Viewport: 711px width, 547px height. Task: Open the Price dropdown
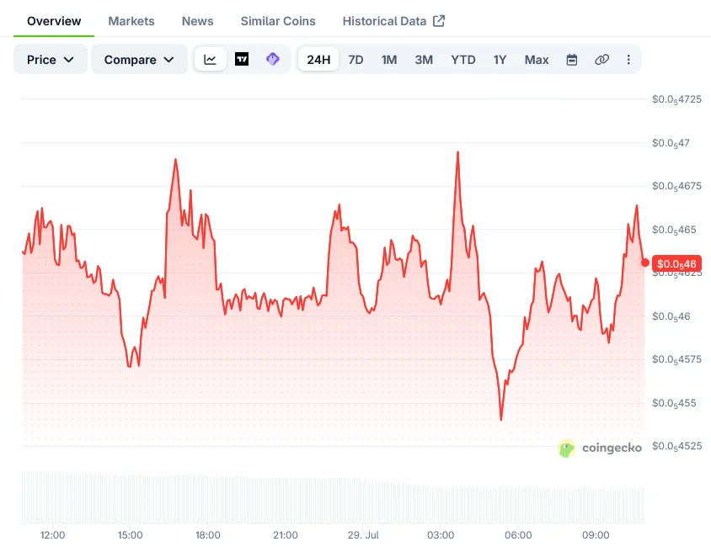[51, 59]
